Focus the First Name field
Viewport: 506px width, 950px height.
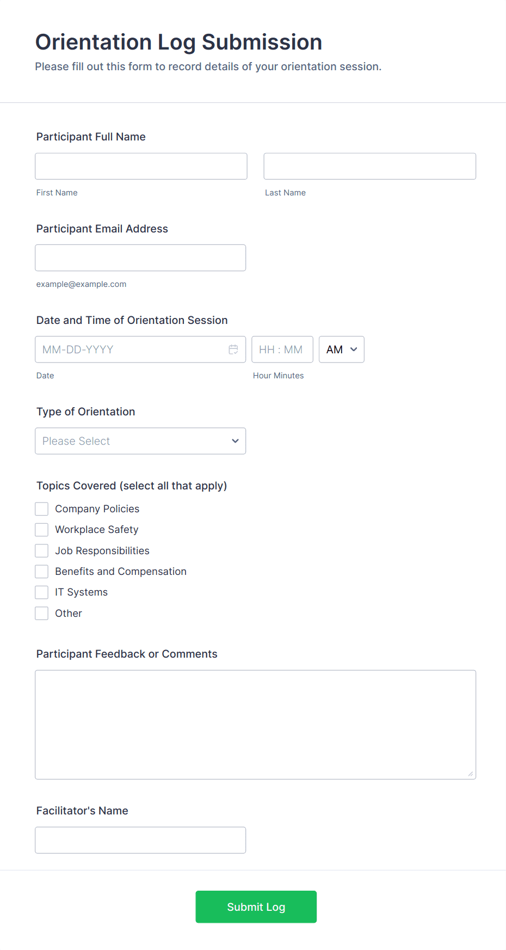[141, 166]
